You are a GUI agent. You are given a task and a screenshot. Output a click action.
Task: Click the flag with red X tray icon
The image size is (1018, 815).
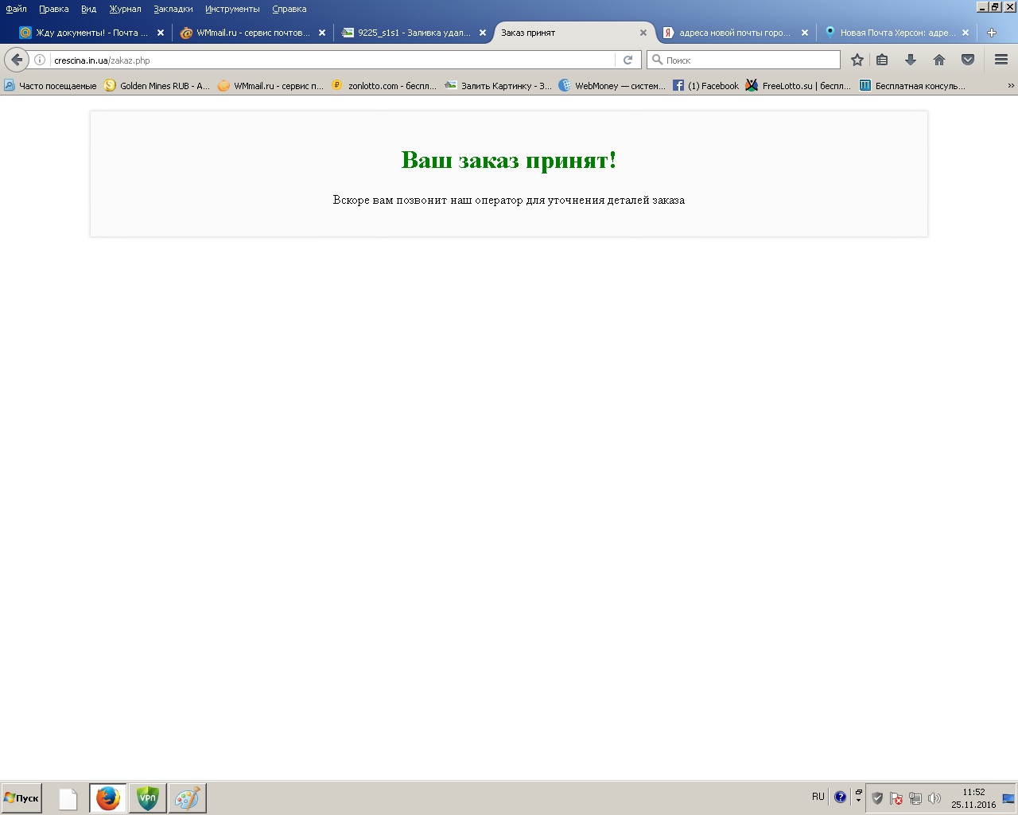tap(896, 798)
